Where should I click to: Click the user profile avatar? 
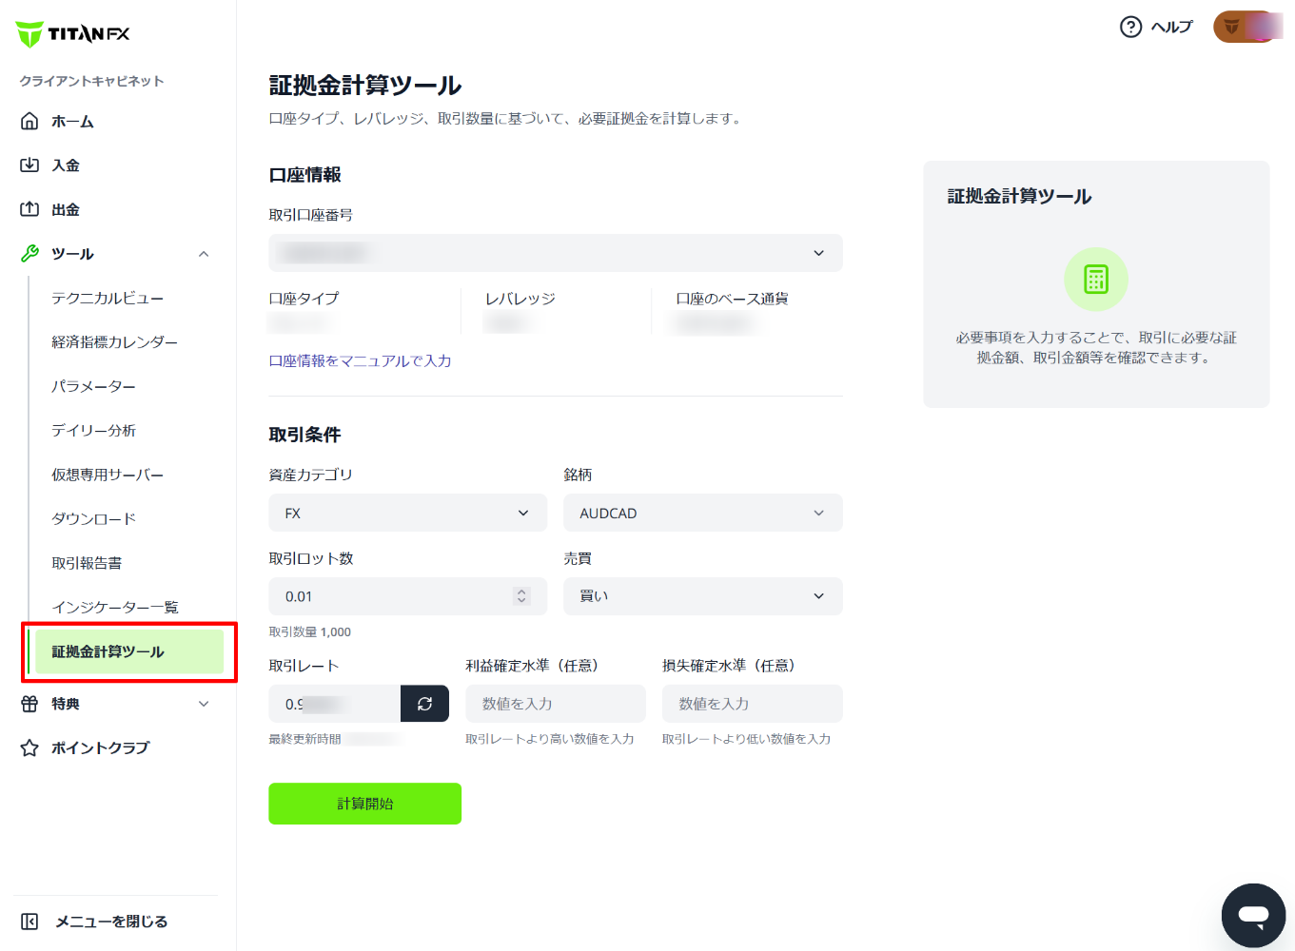(x=1245, y=27)
